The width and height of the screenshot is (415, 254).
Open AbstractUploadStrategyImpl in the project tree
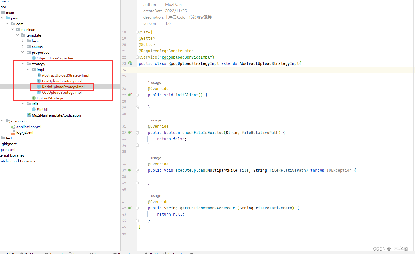click(x=65, y=75)
